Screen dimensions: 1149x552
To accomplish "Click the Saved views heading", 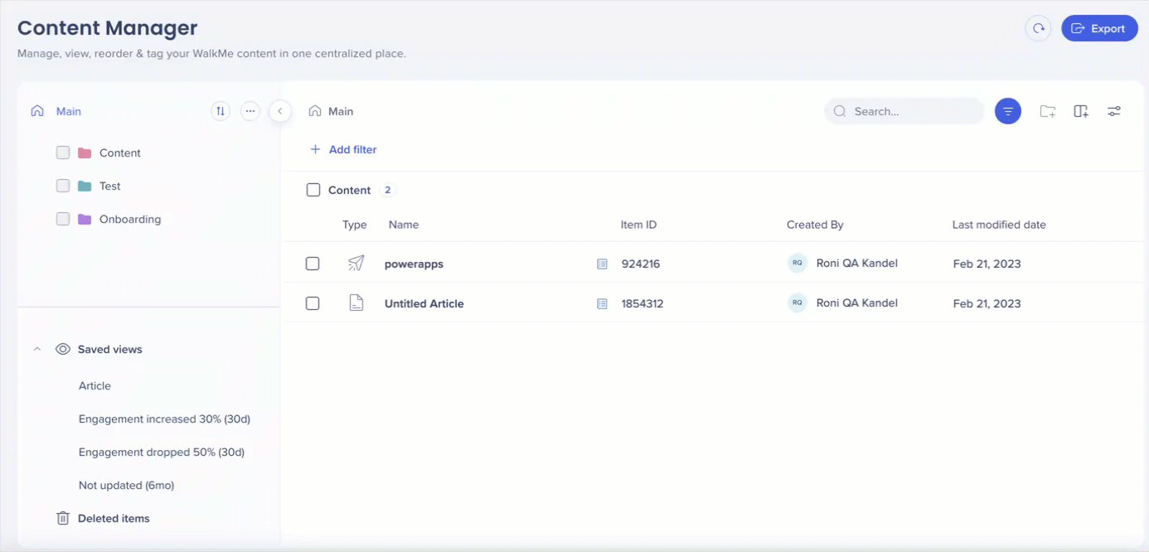I will coord(110,349).
